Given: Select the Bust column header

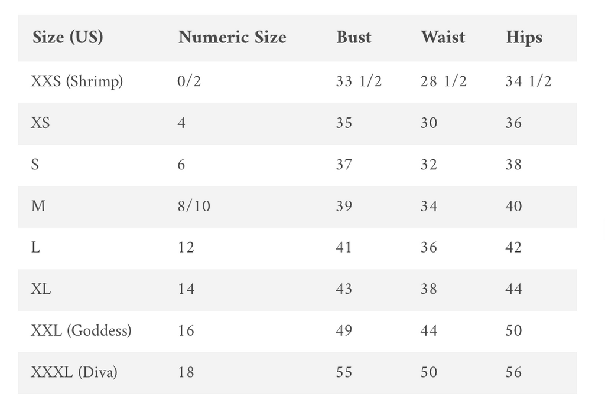Looking at the screenshot, I should click(354, 38).
